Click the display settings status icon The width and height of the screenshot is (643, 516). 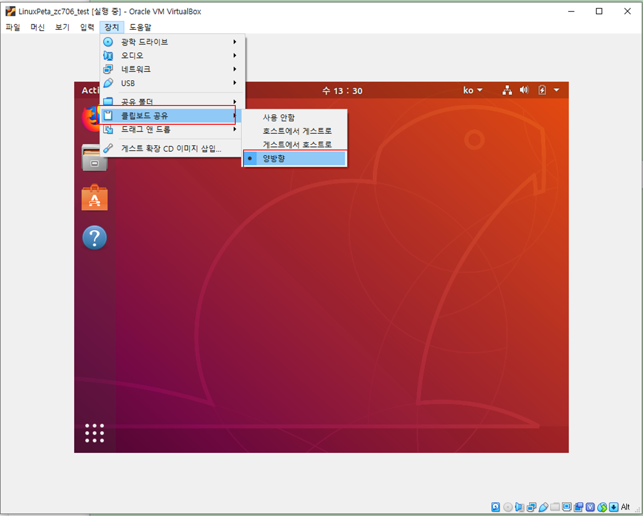567,507
